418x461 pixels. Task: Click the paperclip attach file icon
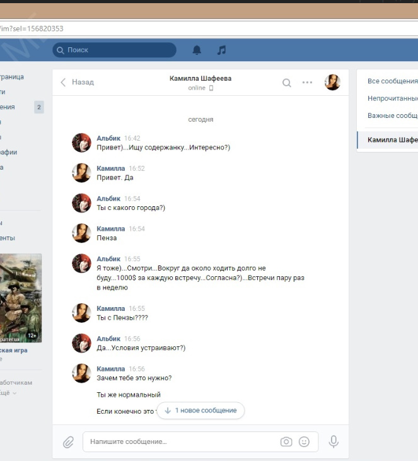[68, 442]
